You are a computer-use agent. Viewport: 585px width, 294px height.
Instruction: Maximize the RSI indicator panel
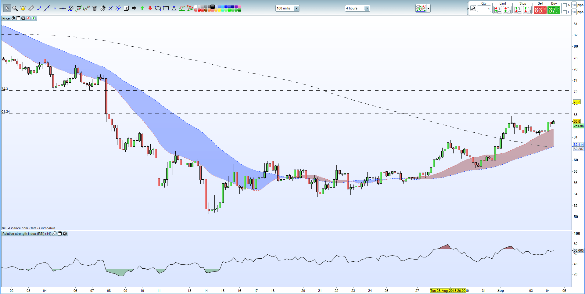(x=60, y=234)
